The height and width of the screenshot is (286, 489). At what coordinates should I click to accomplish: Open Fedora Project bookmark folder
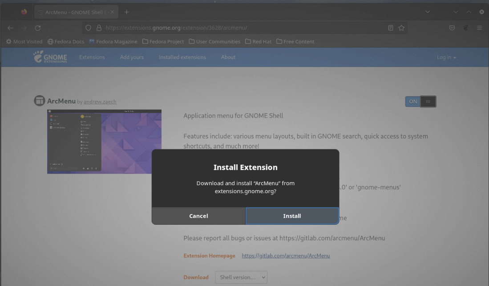[x=163, y=41]
